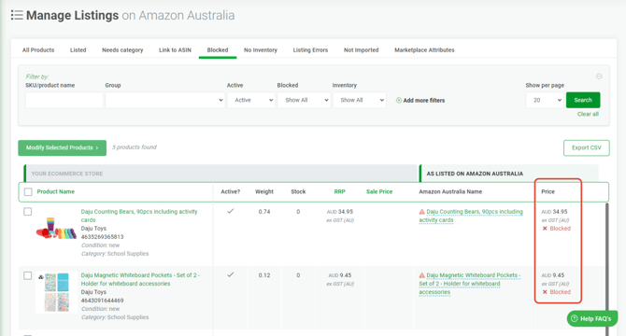The image size is (626, 336).
Task: Click the Clear all link
Action: 588,114
